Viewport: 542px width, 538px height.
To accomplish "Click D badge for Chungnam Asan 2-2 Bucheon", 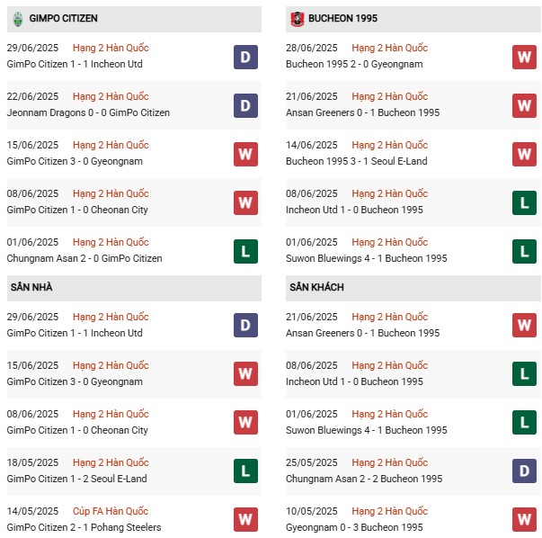I will [524, 471].
